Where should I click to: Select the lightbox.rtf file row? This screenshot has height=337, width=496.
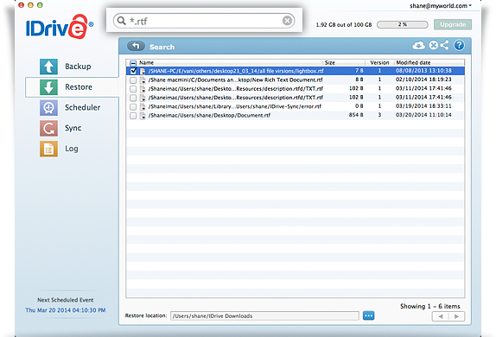(296, 71)
